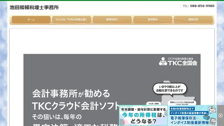Click phone number 088-856-9980
Viewport: 224px width, 126px height.
tap(202, 6)
